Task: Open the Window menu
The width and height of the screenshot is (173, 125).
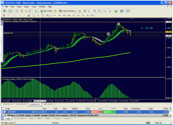Action: click(x=42, y=7)
